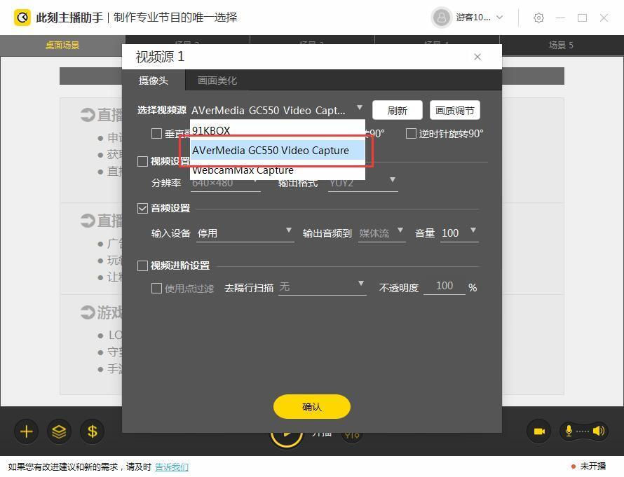Switch to the 画面美化 tab
Image resolution: width=624 pixels, height=477 pixels.
click(x=217, y=81)
